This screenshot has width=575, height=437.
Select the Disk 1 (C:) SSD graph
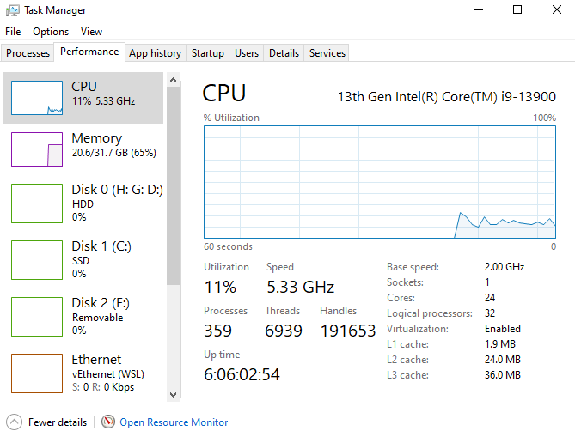coord(37,260)
